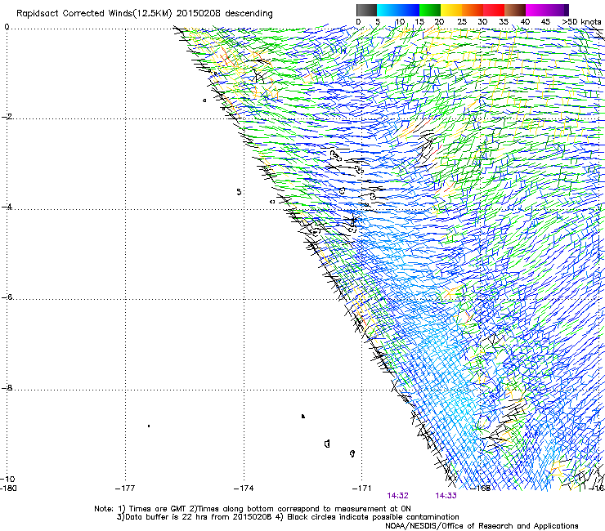Image resolution: width=605 pixels, height=531 pixels.
Task: Click the 'NOAA/NESDIS/Office of Research and Applications' credit
Action: click(x=482, y=526)
